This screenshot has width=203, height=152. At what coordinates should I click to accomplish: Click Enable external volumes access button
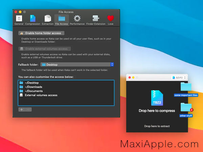tap(45, 49)
